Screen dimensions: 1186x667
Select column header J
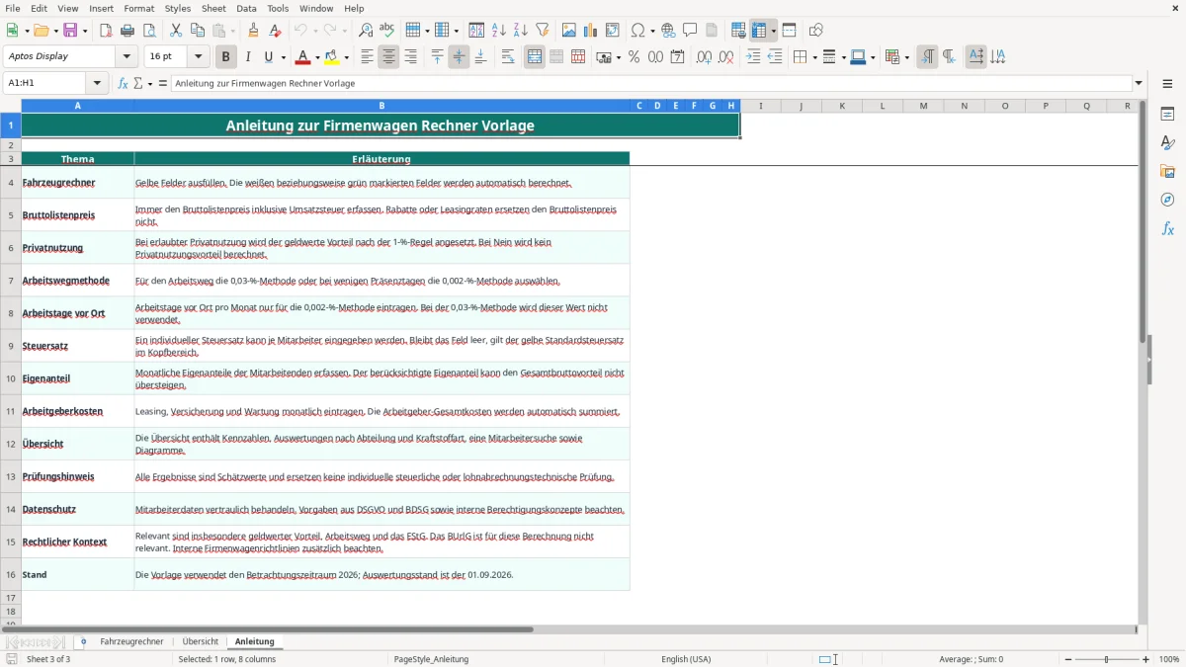tap(801, 106)
